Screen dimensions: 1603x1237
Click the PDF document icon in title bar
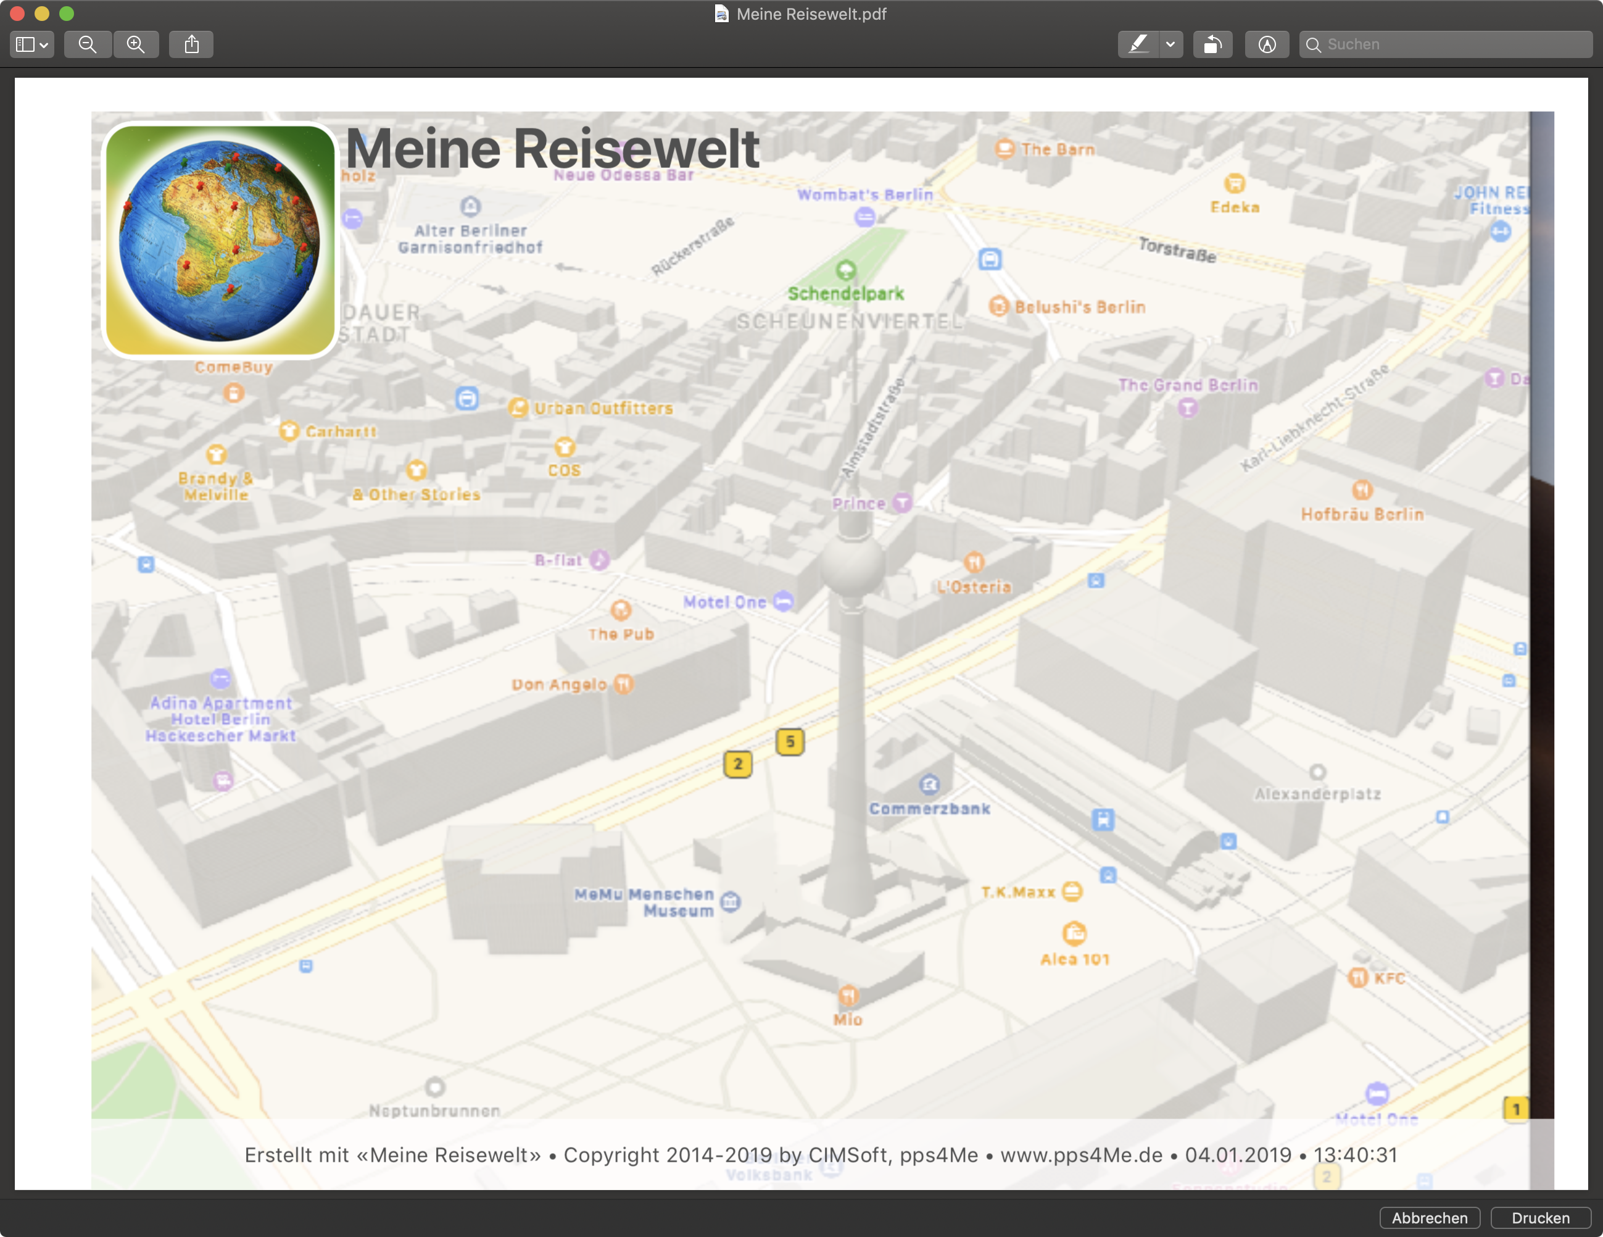pos(721,14)
